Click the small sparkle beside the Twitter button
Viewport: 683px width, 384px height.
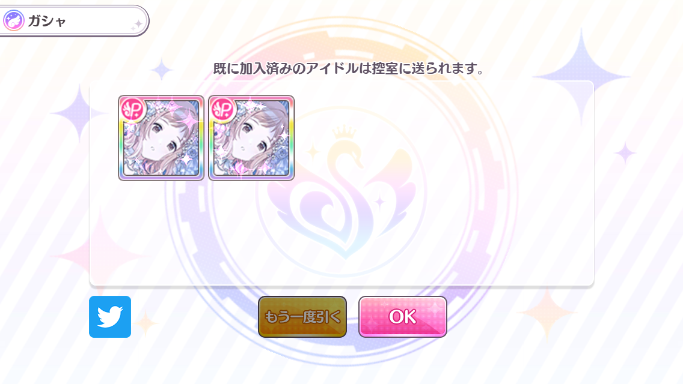[146, 323]
